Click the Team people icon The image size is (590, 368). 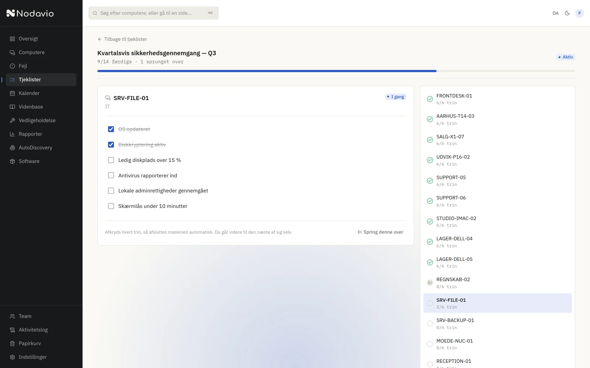pos(12,316)
